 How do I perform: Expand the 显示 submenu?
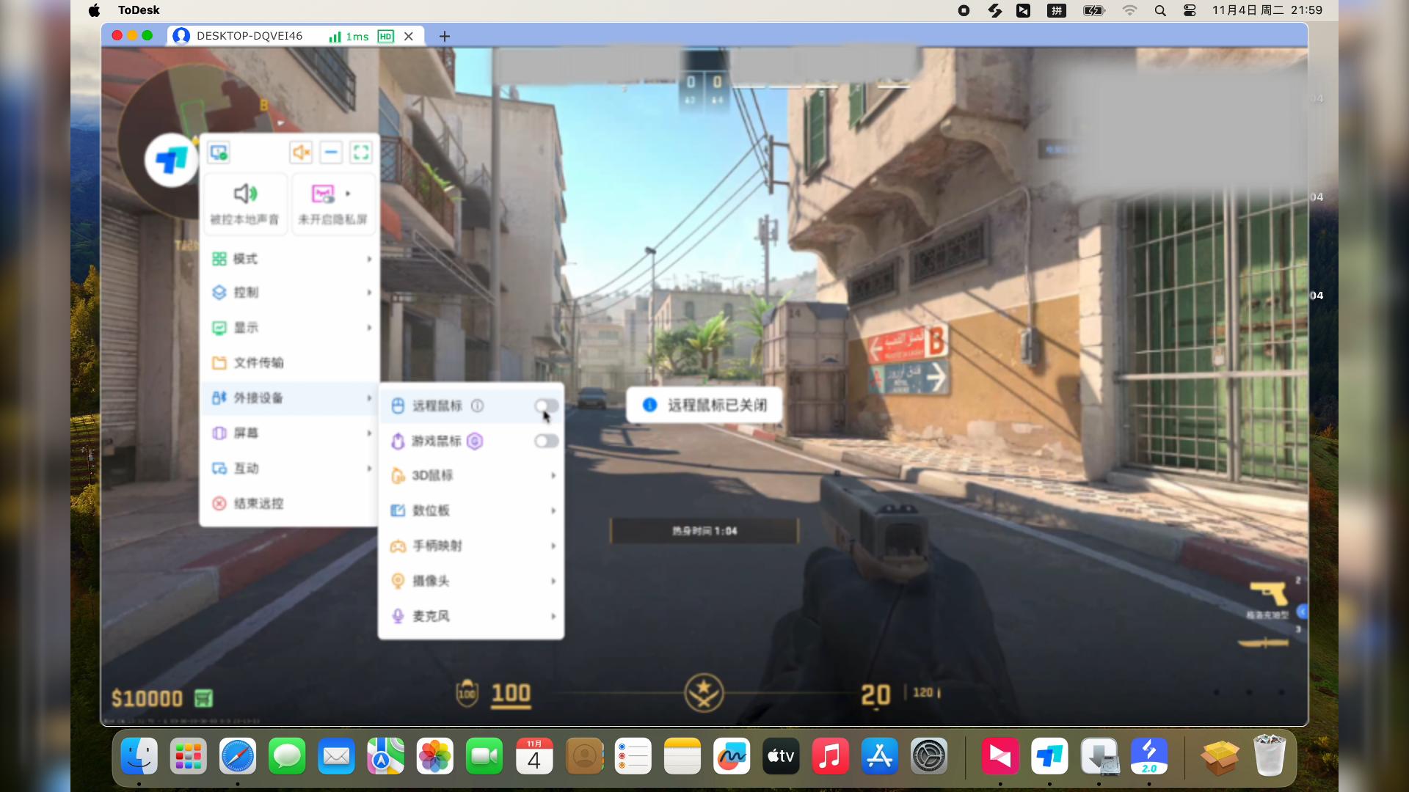tap(246, 327)
